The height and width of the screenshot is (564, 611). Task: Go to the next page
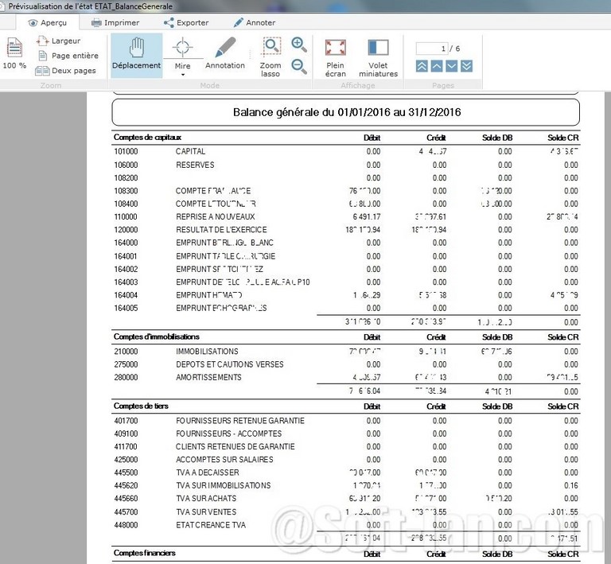click(452, 66)
